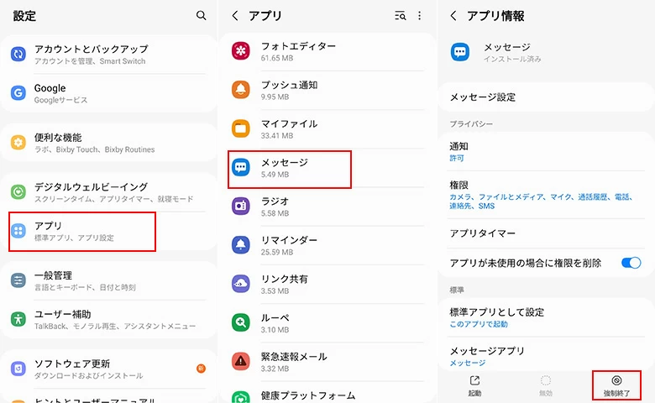
Task: Tap 強制終了 to force stop
Action: (616, 385)
